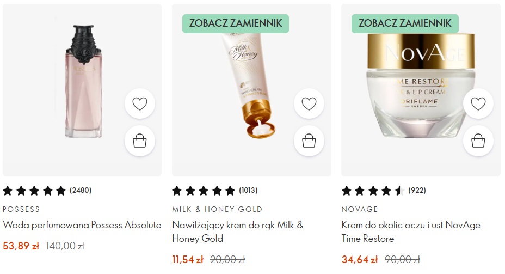
Task: Open the Milk & Honey tube image
Action: coord(248,86)
